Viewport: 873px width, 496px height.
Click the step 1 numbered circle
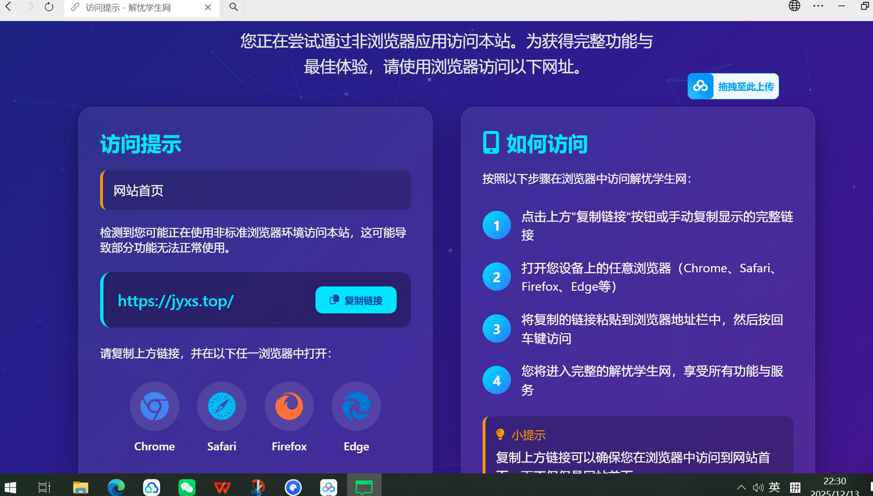click(x=497, y=225)
